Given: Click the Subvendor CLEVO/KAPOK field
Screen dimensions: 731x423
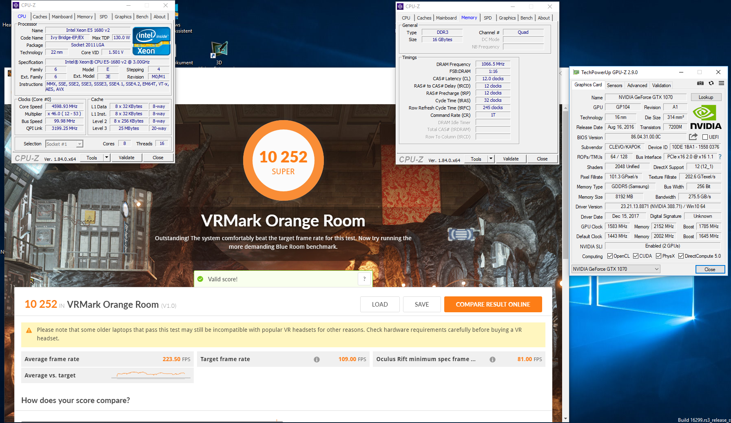Looking at the screenshot, I should [x=625, y=147].
